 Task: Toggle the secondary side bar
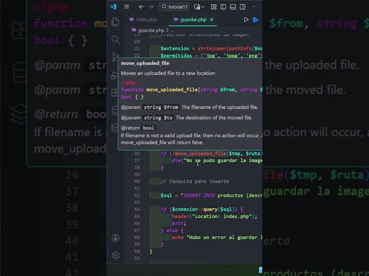[x=243, y=7]
